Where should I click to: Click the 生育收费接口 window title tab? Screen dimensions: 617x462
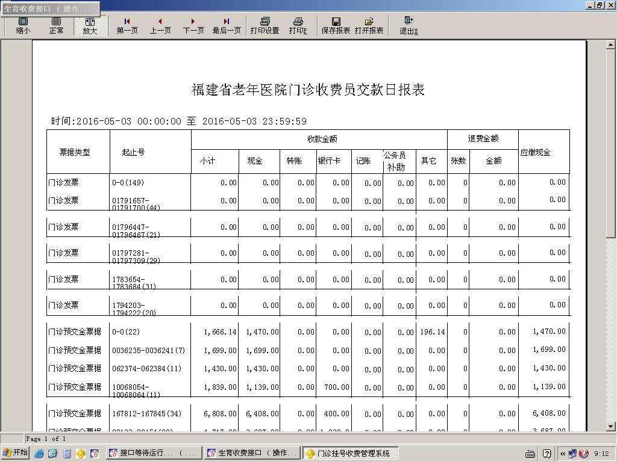[49, 8]
